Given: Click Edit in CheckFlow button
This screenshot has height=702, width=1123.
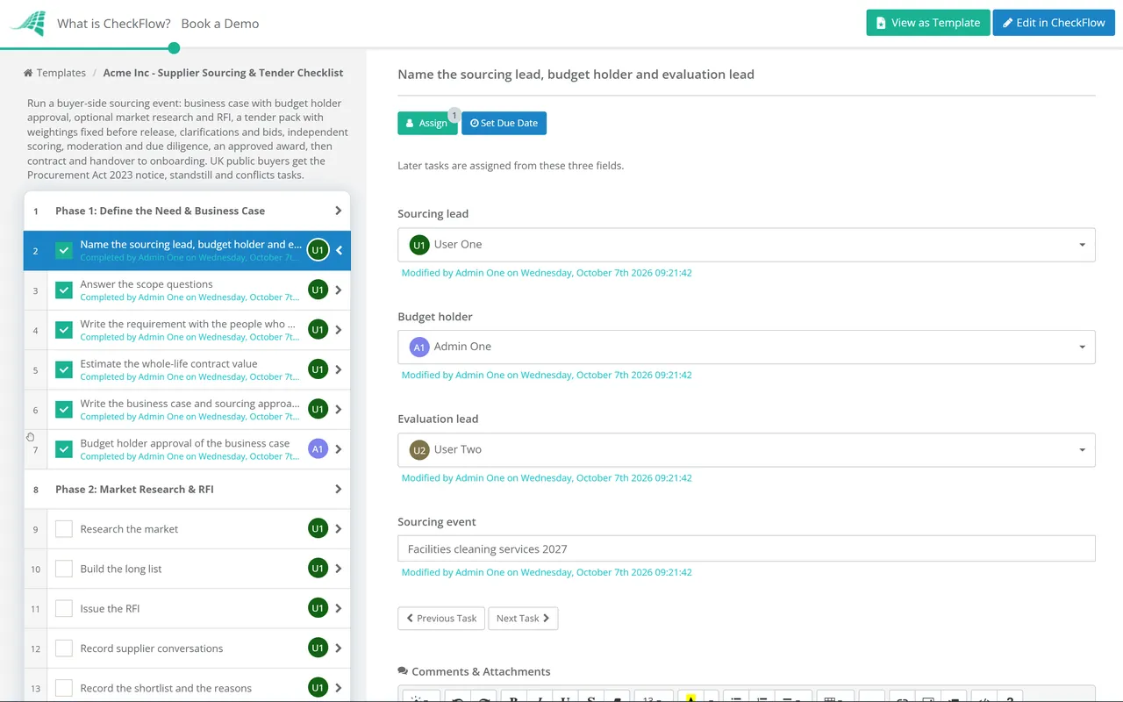Looking at the screenshot, I should [1054, 23].
